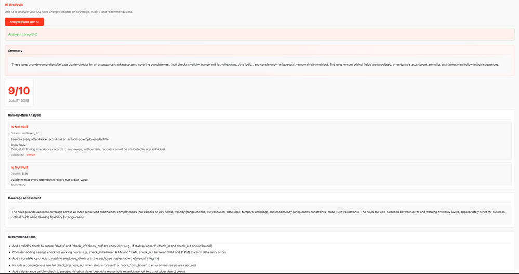519x274 pixels.
Task: Click the ERROR criticality badge
Action: 31,155
